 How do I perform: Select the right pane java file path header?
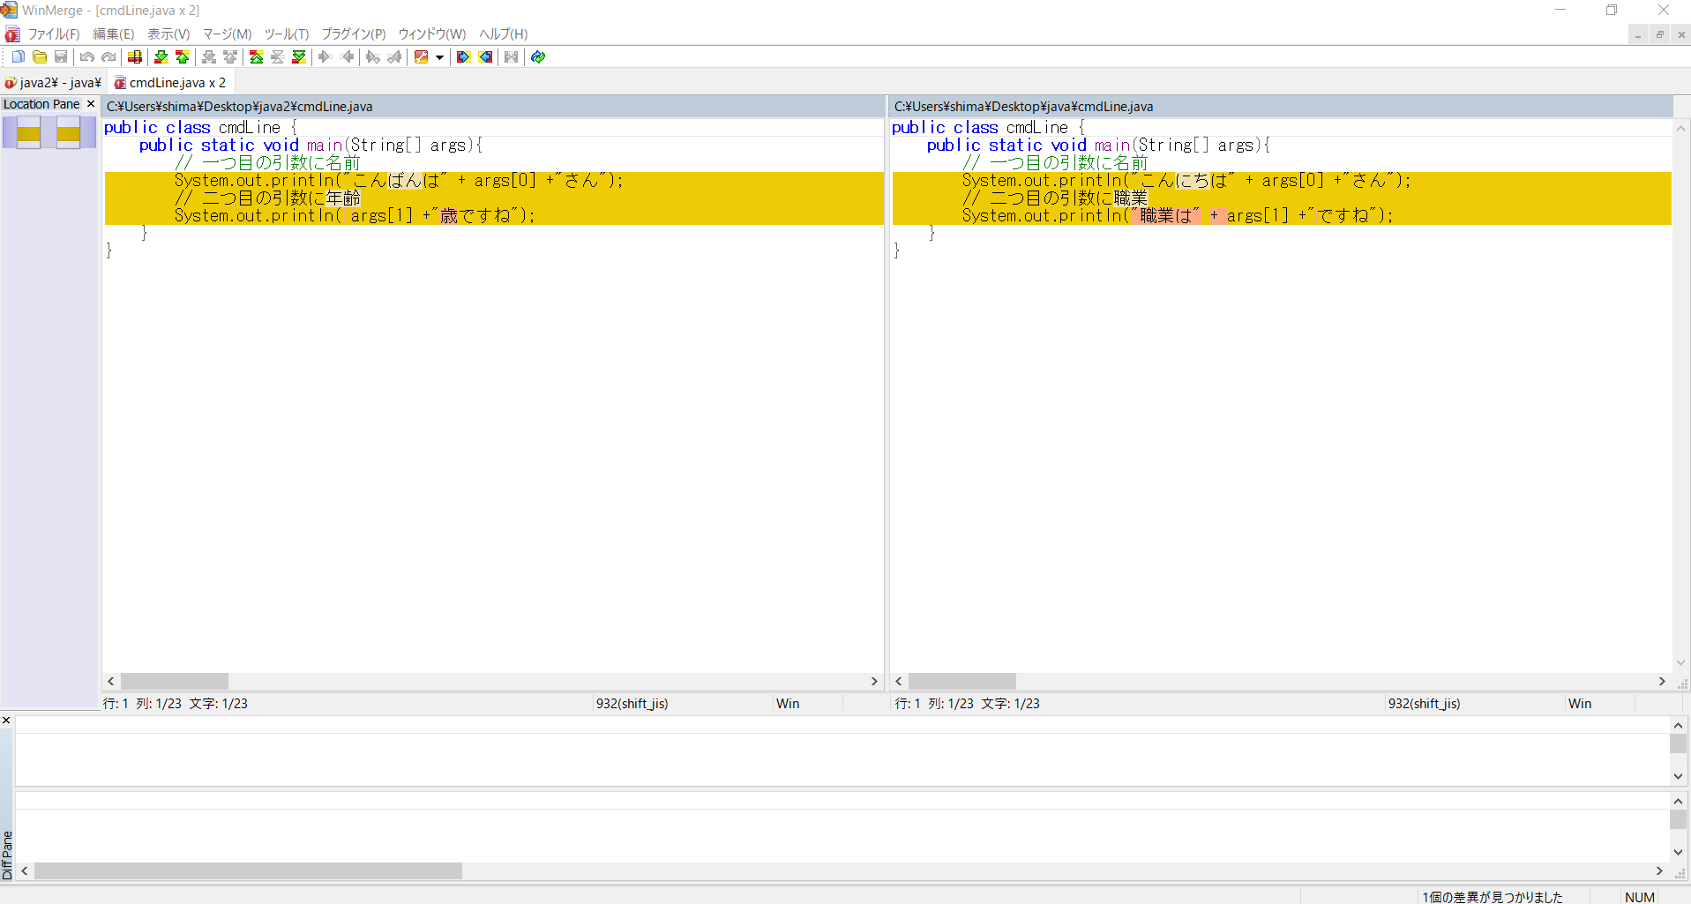(1282, 107)
